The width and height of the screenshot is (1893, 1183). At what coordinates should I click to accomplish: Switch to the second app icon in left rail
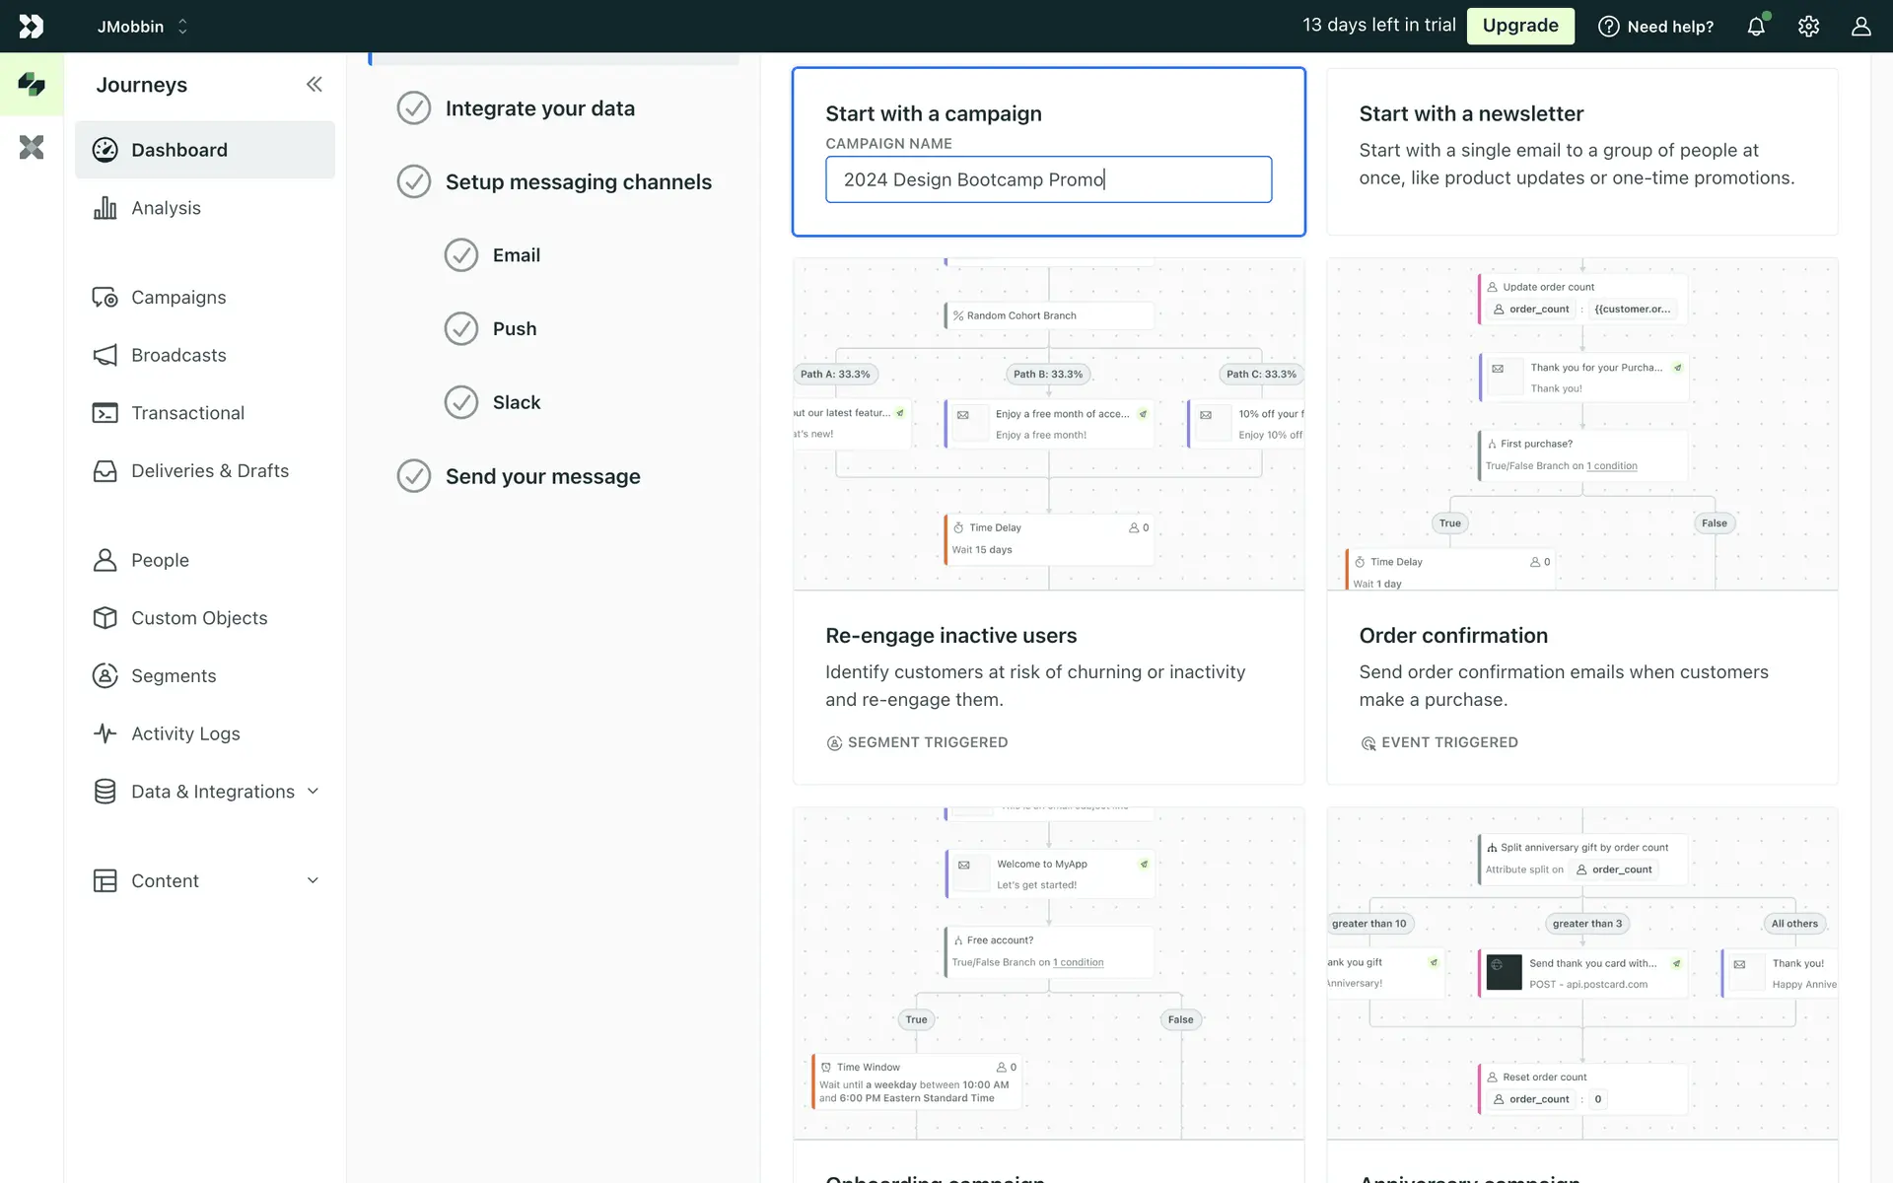(32, 148)
